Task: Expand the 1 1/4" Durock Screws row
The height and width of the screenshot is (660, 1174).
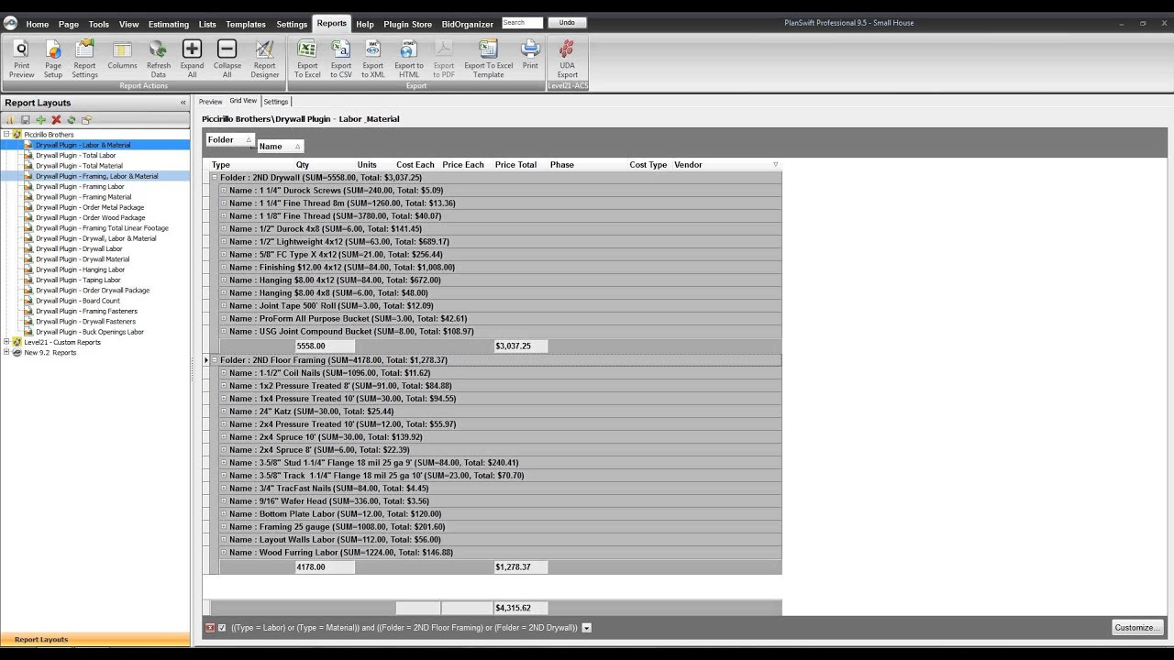Action: (224, 191)
